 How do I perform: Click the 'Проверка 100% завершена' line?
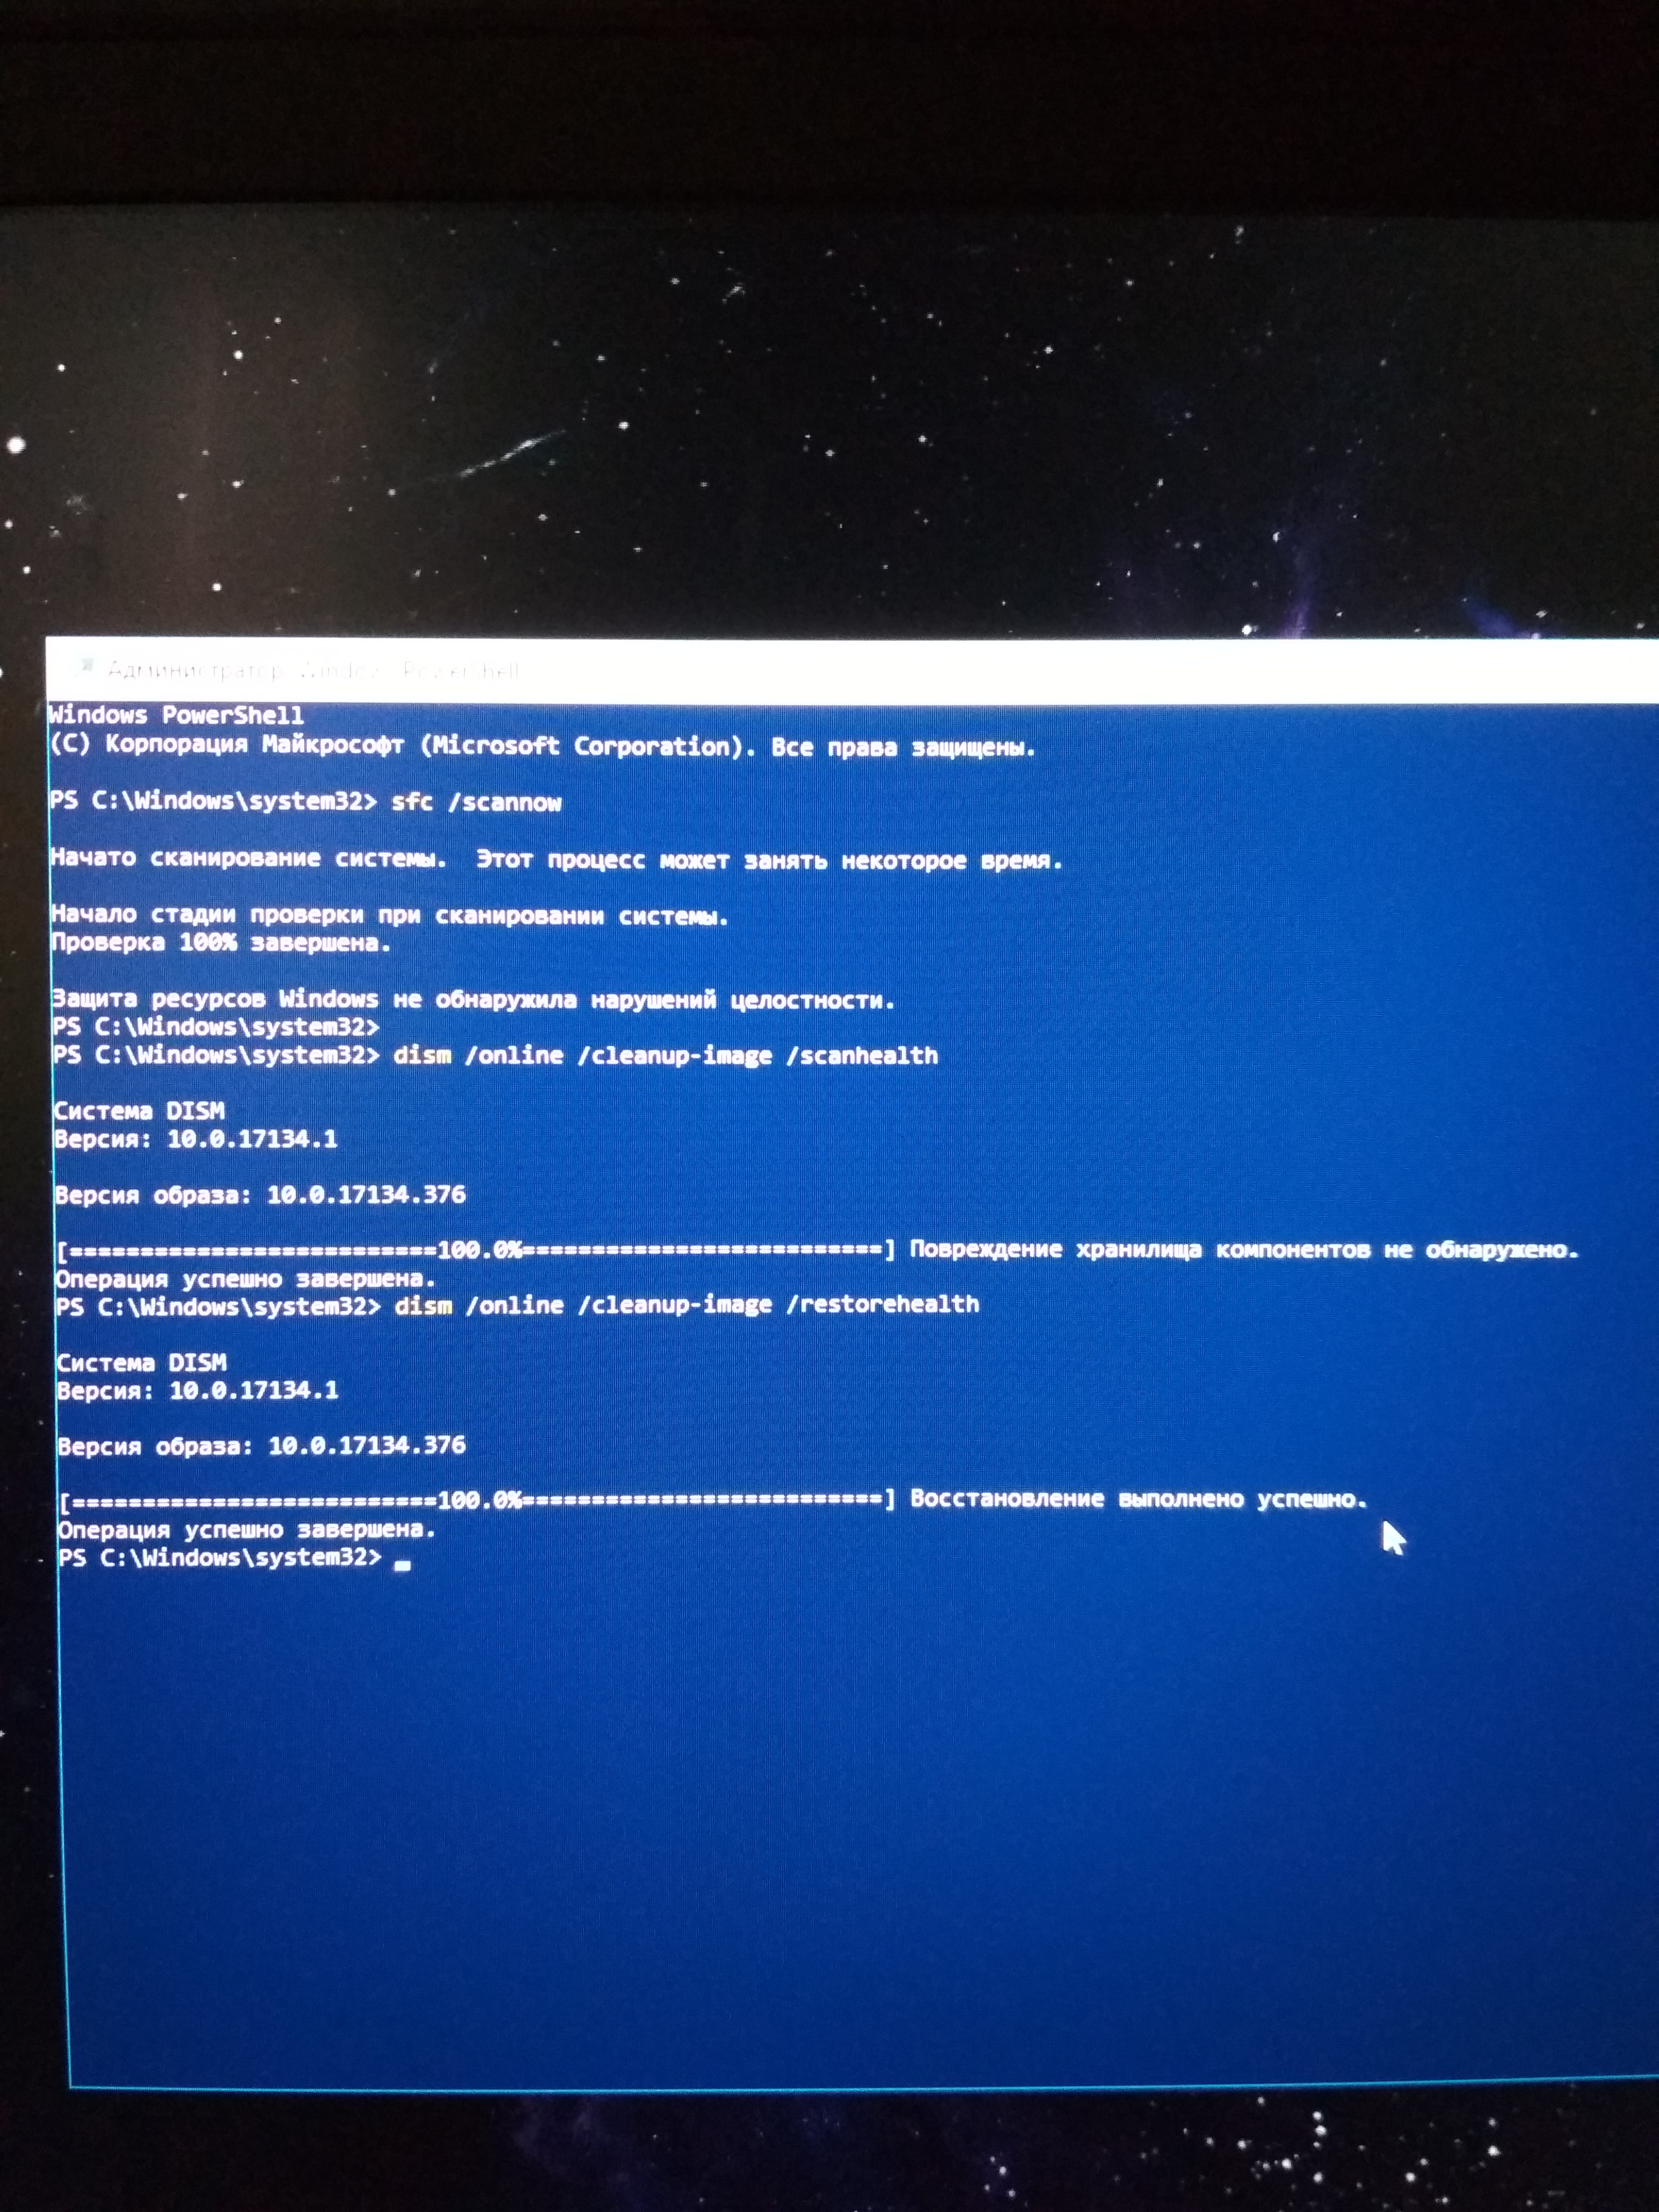220,943
